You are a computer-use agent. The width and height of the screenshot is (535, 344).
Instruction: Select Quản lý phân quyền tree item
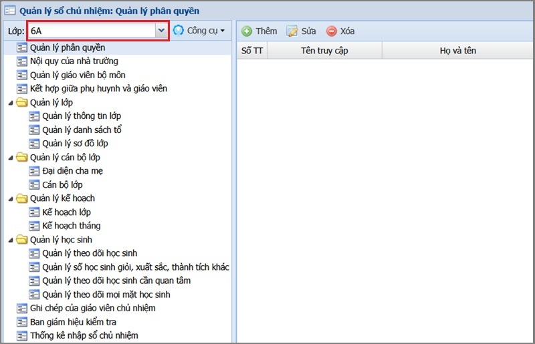(68, 47)
